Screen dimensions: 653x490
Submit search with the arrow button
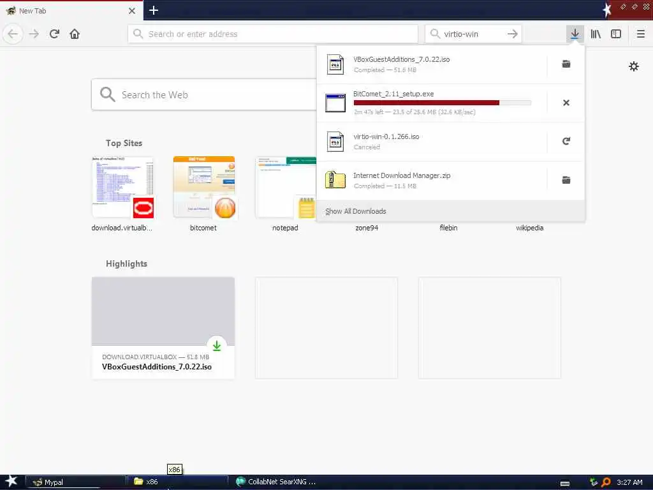tap(512, 34)
